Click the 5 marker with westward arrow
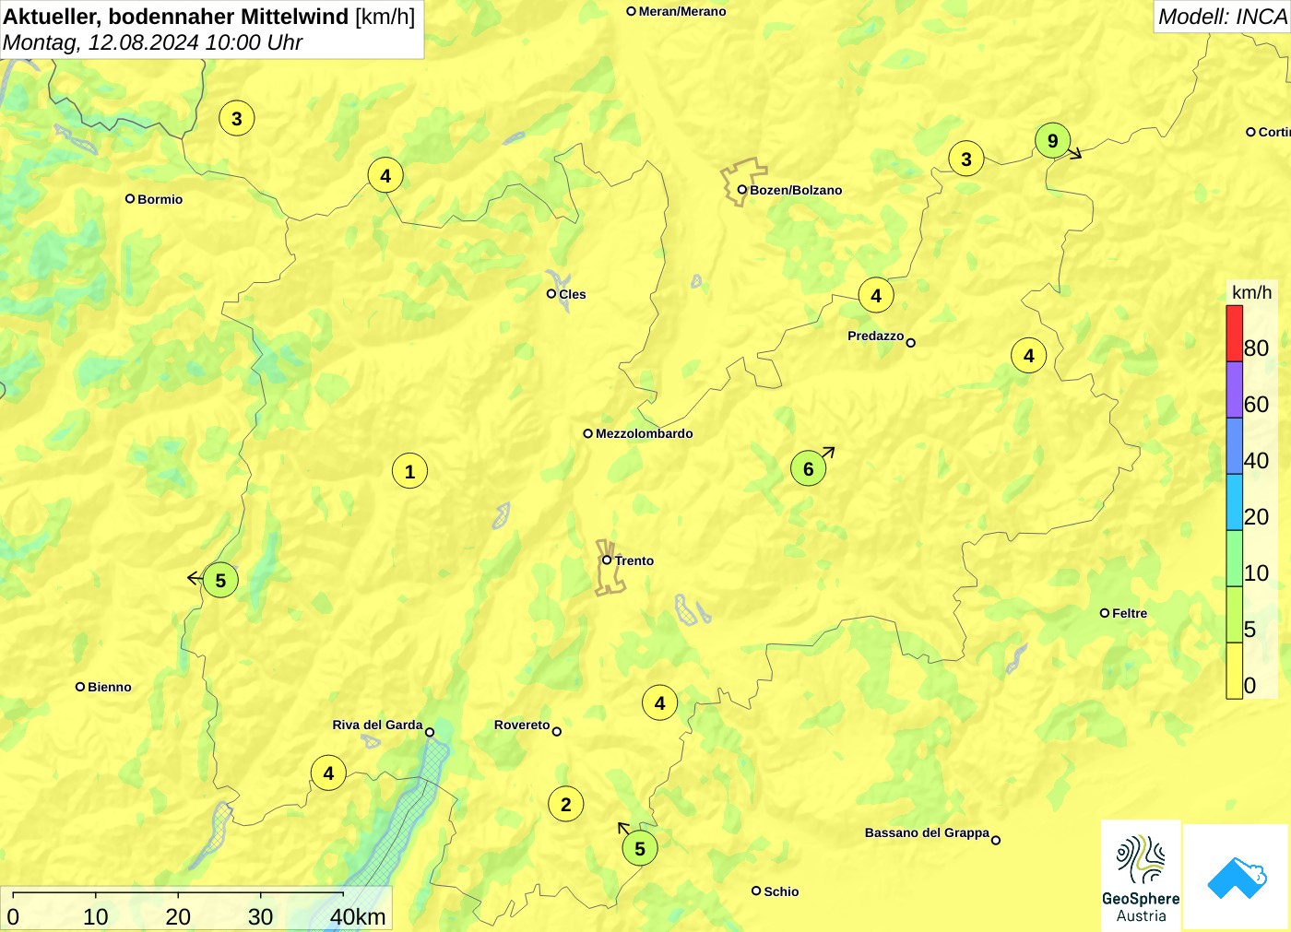Image resolution: width=1291 pixels, height=932 pixels. tap(219, 580)
